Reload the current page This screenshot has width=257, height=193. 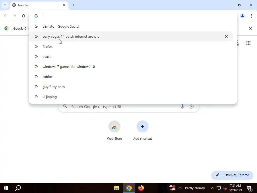coord(24,16)
